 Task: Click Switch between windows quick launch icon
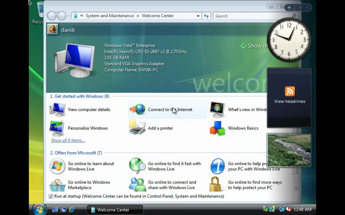[x=63, y=210]
